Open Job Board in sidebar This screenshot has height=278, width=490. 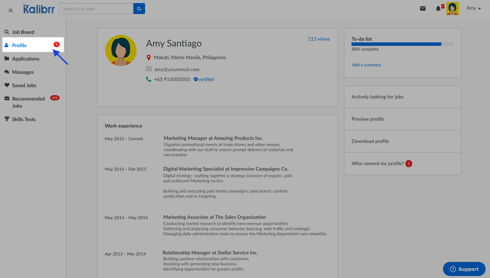[23, 32]
